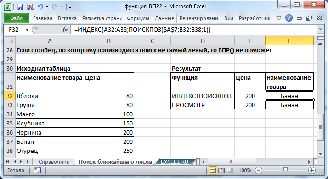This screenshot has width=328, height=179.
Task: Go to next sheet tab arrow
Action: pyautogui.click(x=21, y=162)
